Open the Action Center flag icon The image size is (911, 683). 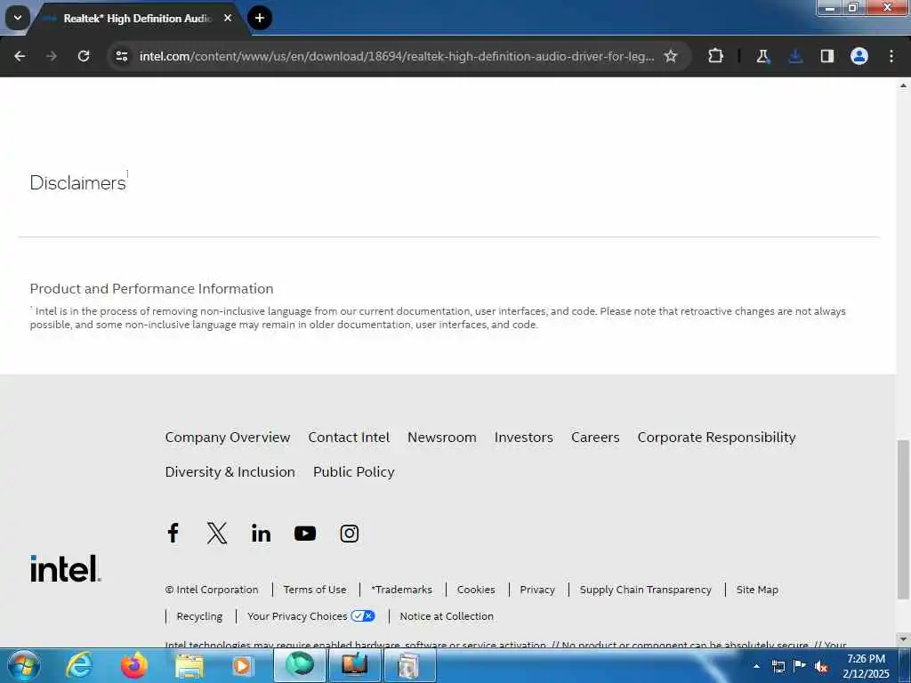[x=800, y=665]
